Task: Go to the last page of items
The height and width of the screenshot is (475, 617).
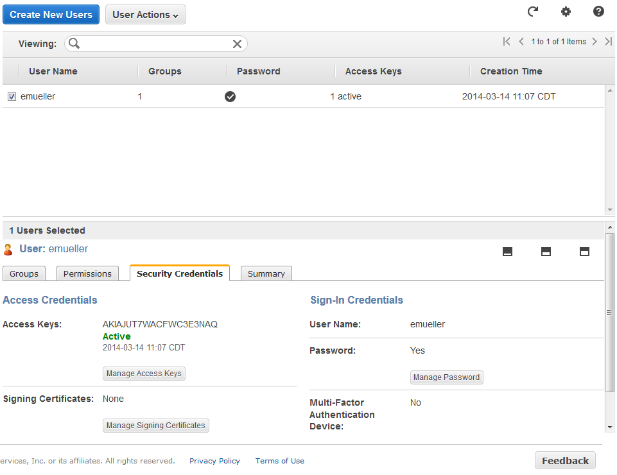Action: click(x=608, y=42)
